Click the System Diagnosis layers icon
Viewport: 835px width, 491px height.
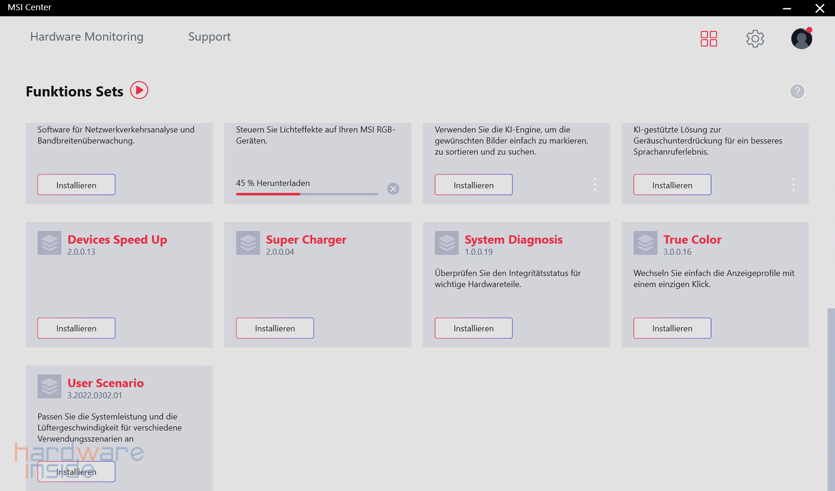point(446,243)
